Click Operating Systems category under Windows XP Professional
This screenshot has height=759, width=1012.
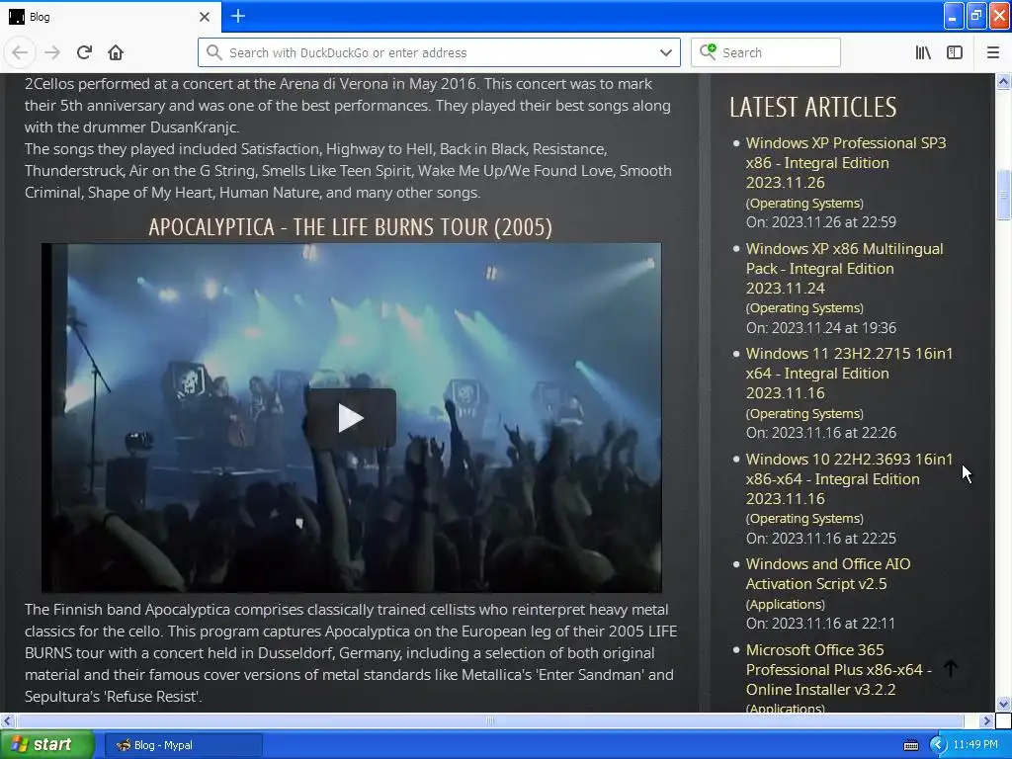point(804,204)
